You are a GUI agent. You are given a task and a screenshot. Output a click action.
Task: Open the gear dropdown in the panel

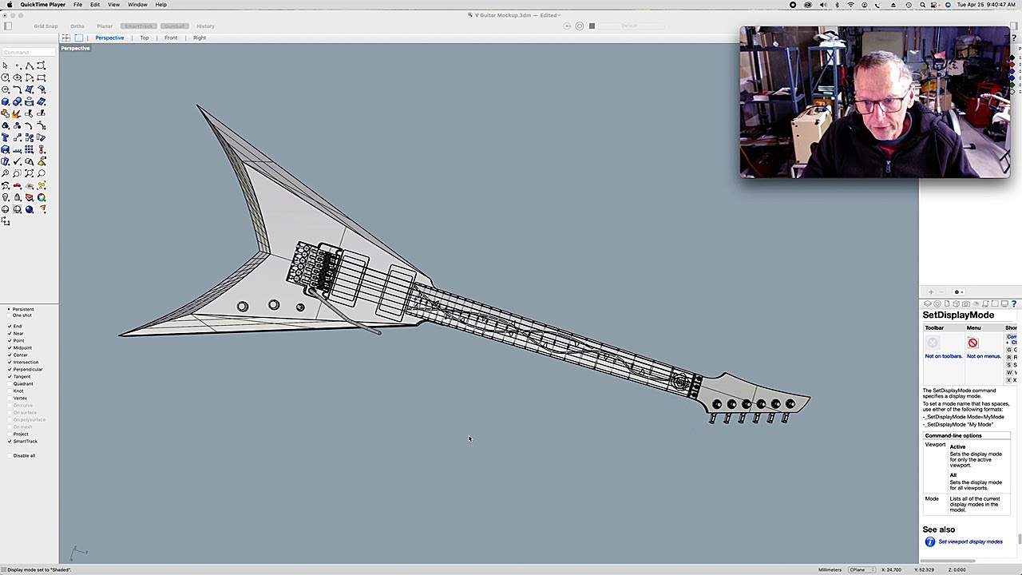point(959,292)
